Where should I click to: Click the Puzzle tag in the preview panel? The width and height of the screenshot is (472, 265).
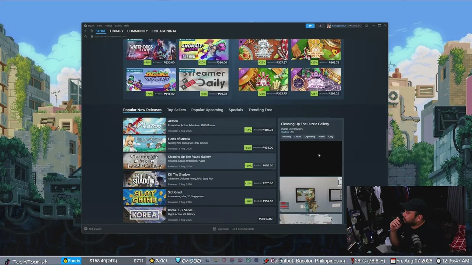click(322, 137)
